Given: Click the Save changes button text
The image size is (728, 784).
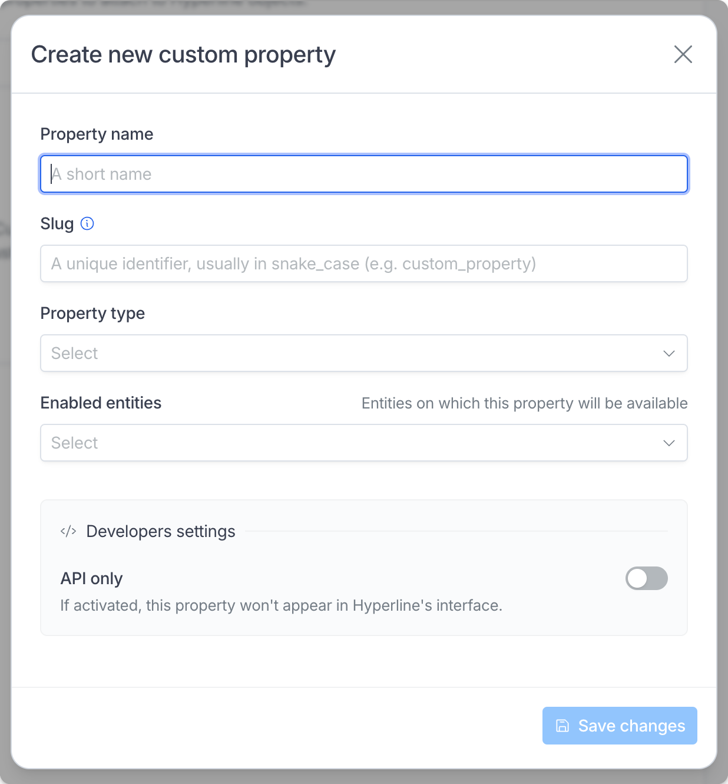Looking at the screenshot, I should click(x=631, y=726).
